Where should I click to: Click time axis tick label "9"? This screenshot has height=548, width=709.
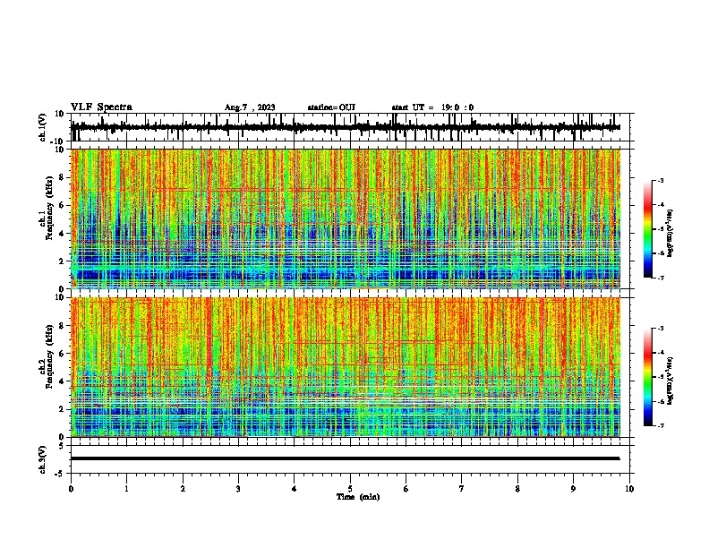point(573,488)
